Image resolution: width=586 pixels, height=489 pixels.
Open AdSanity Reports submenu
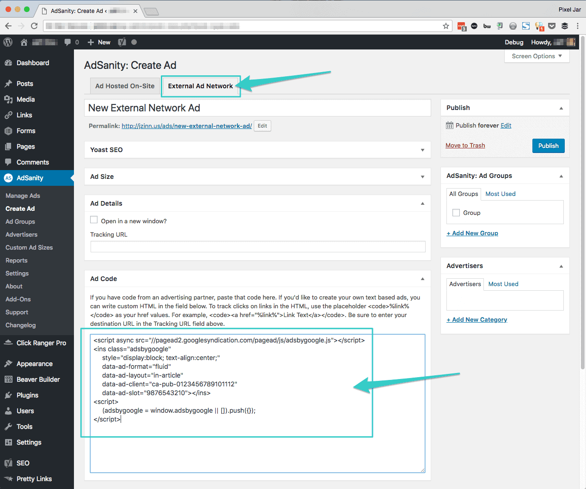[17, 260]
